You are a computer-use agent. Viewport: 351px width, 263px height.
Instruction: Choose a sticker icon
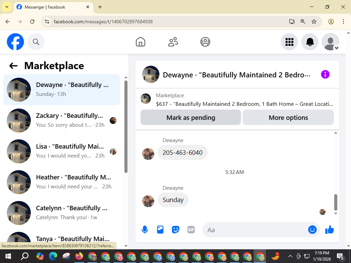pos(176,230)
